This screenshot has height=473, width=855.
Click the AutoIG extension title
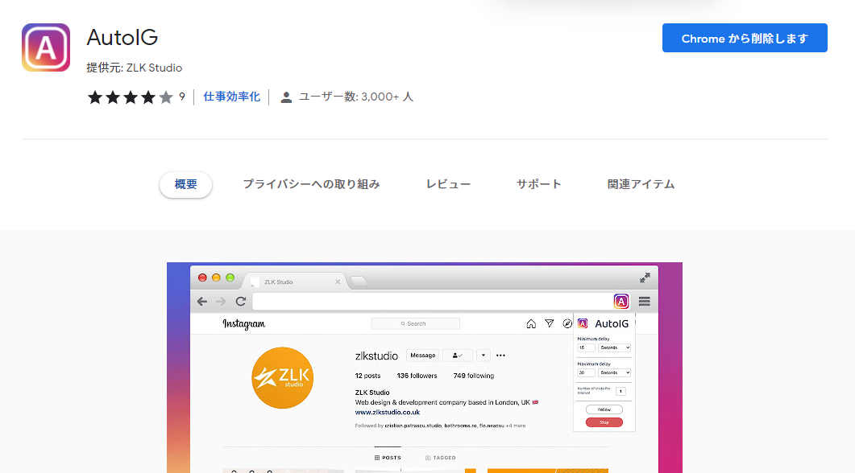click(122, 38)
